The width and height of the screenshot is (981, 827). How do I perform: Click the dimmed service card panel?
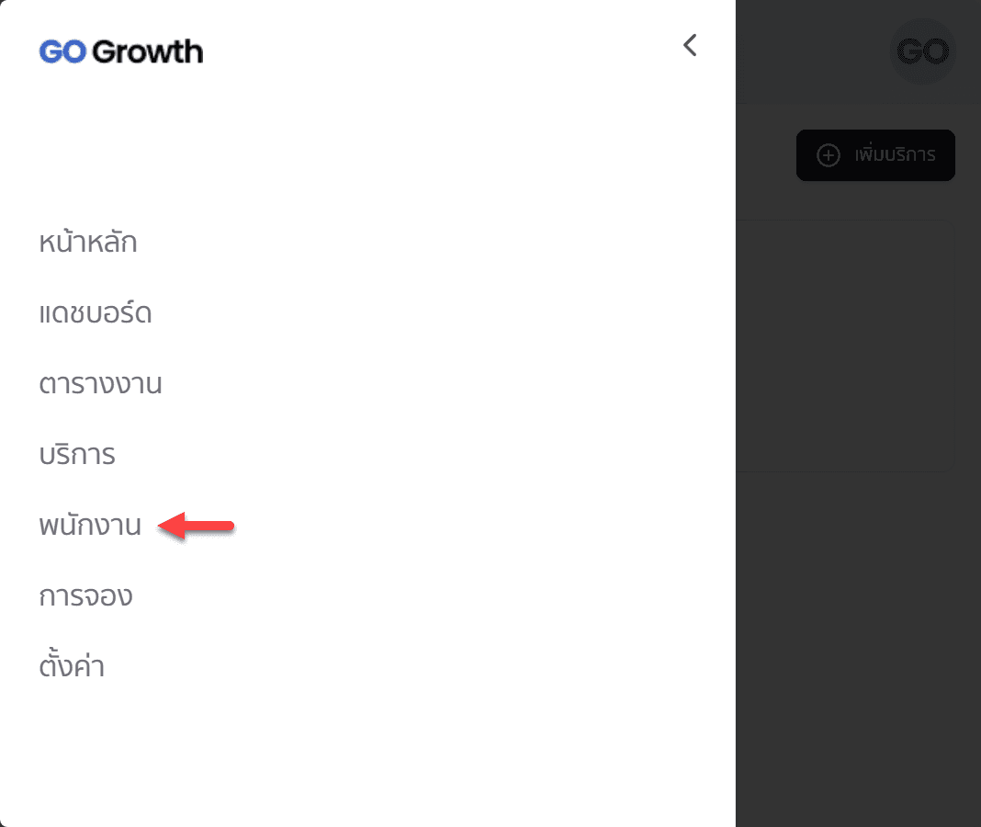pos(845,345)
